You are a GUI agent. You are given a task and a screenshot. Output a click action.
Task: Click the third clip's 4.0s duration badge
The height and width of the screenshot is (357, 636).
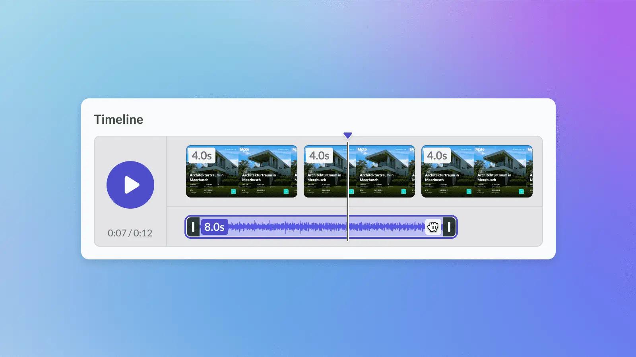tap(437, 155)
